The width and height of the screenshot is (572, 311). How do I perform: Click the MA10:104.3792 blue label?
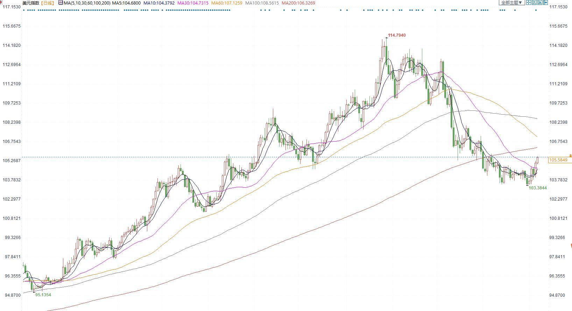159,3
